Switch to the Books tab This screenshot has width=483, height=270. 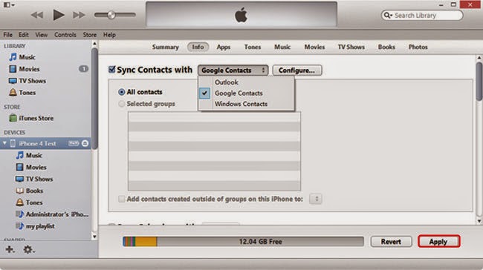386,47
